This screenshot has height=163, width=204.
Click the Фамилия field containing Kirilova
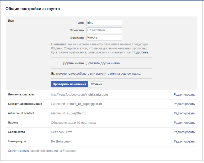coord(104,37)
